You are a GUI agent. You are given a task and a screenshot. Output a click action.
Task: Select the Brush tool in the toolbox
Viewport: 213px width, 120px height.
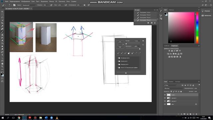coord(2,32)
